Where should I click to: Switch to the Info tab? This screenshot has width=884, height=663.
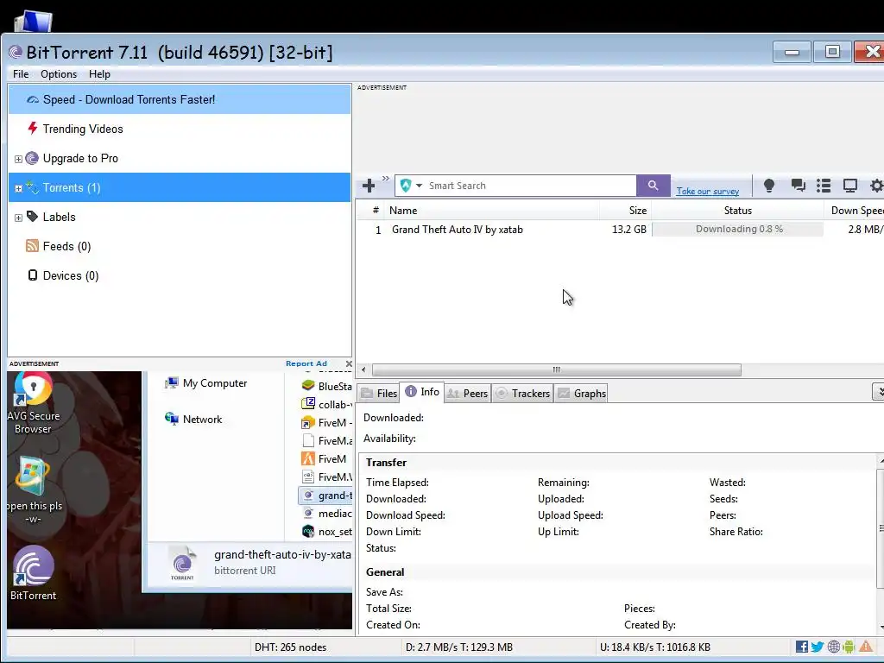(x=422, y=392)
